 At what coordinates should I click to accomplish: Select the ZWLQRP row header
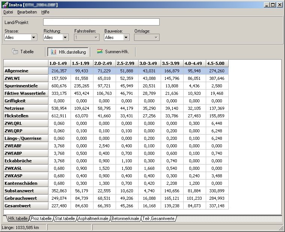26,131
